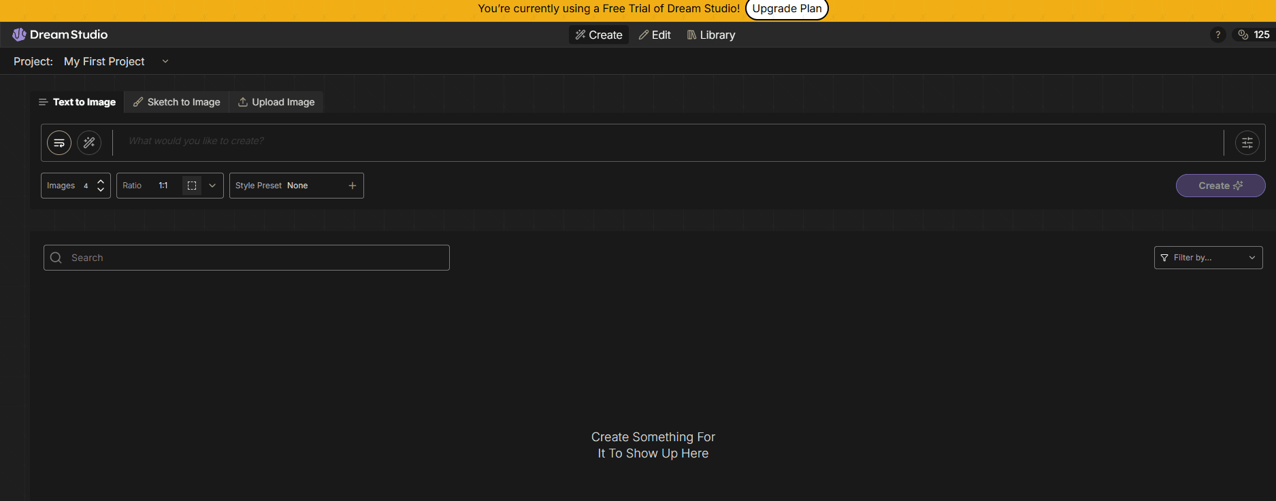Click the magic wand enhance prompt icon
Viewport: 1276px width, 501px height.
[x=89, y=143]
